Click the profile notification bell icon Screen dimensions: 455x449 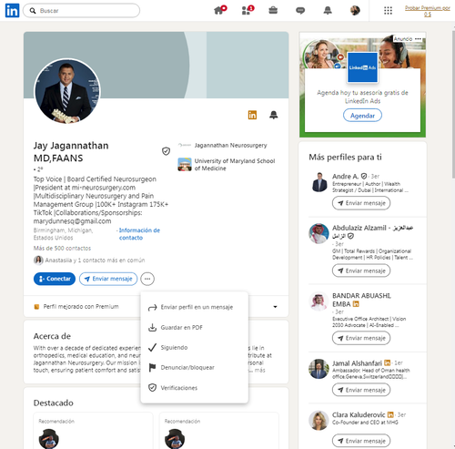[274, 115]
